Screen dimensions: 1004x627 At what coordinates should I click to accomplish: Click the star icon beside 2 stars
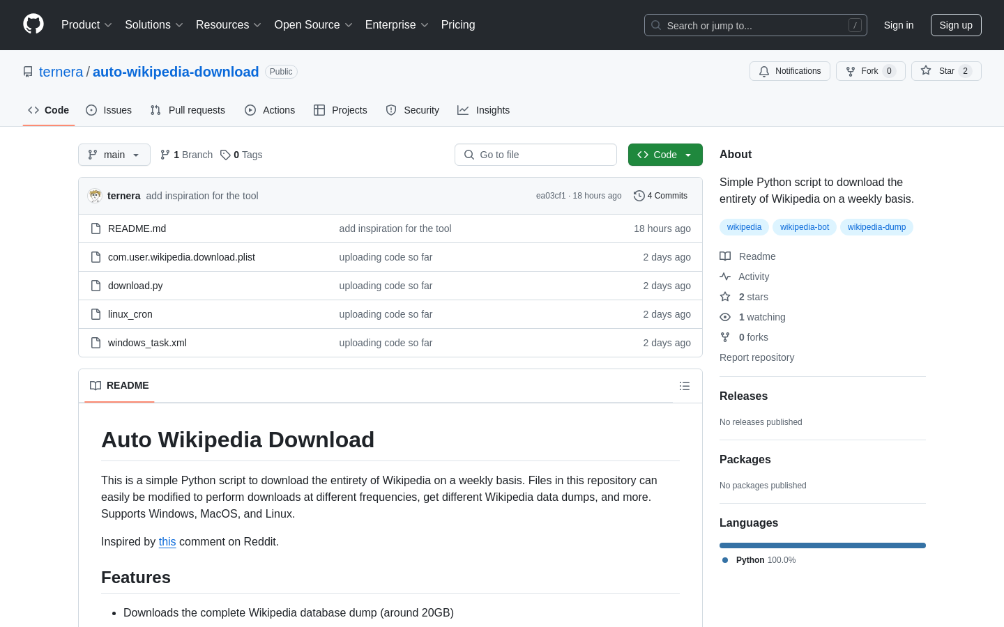(725, 297)
